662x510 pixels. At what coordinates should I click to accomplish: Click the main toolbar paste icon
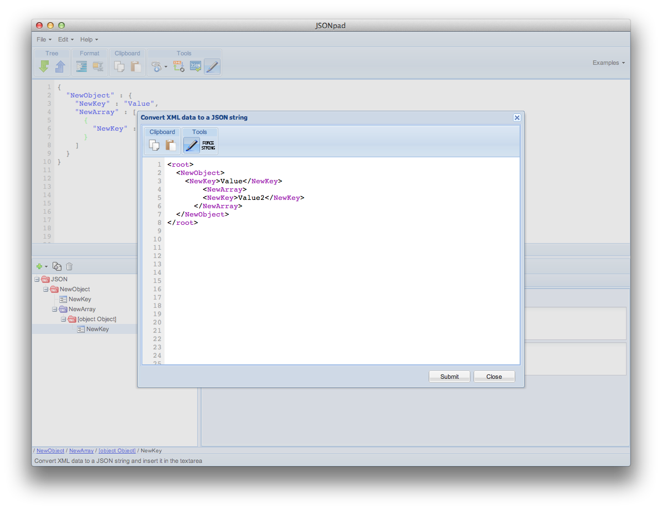click(x=136, y=66)
